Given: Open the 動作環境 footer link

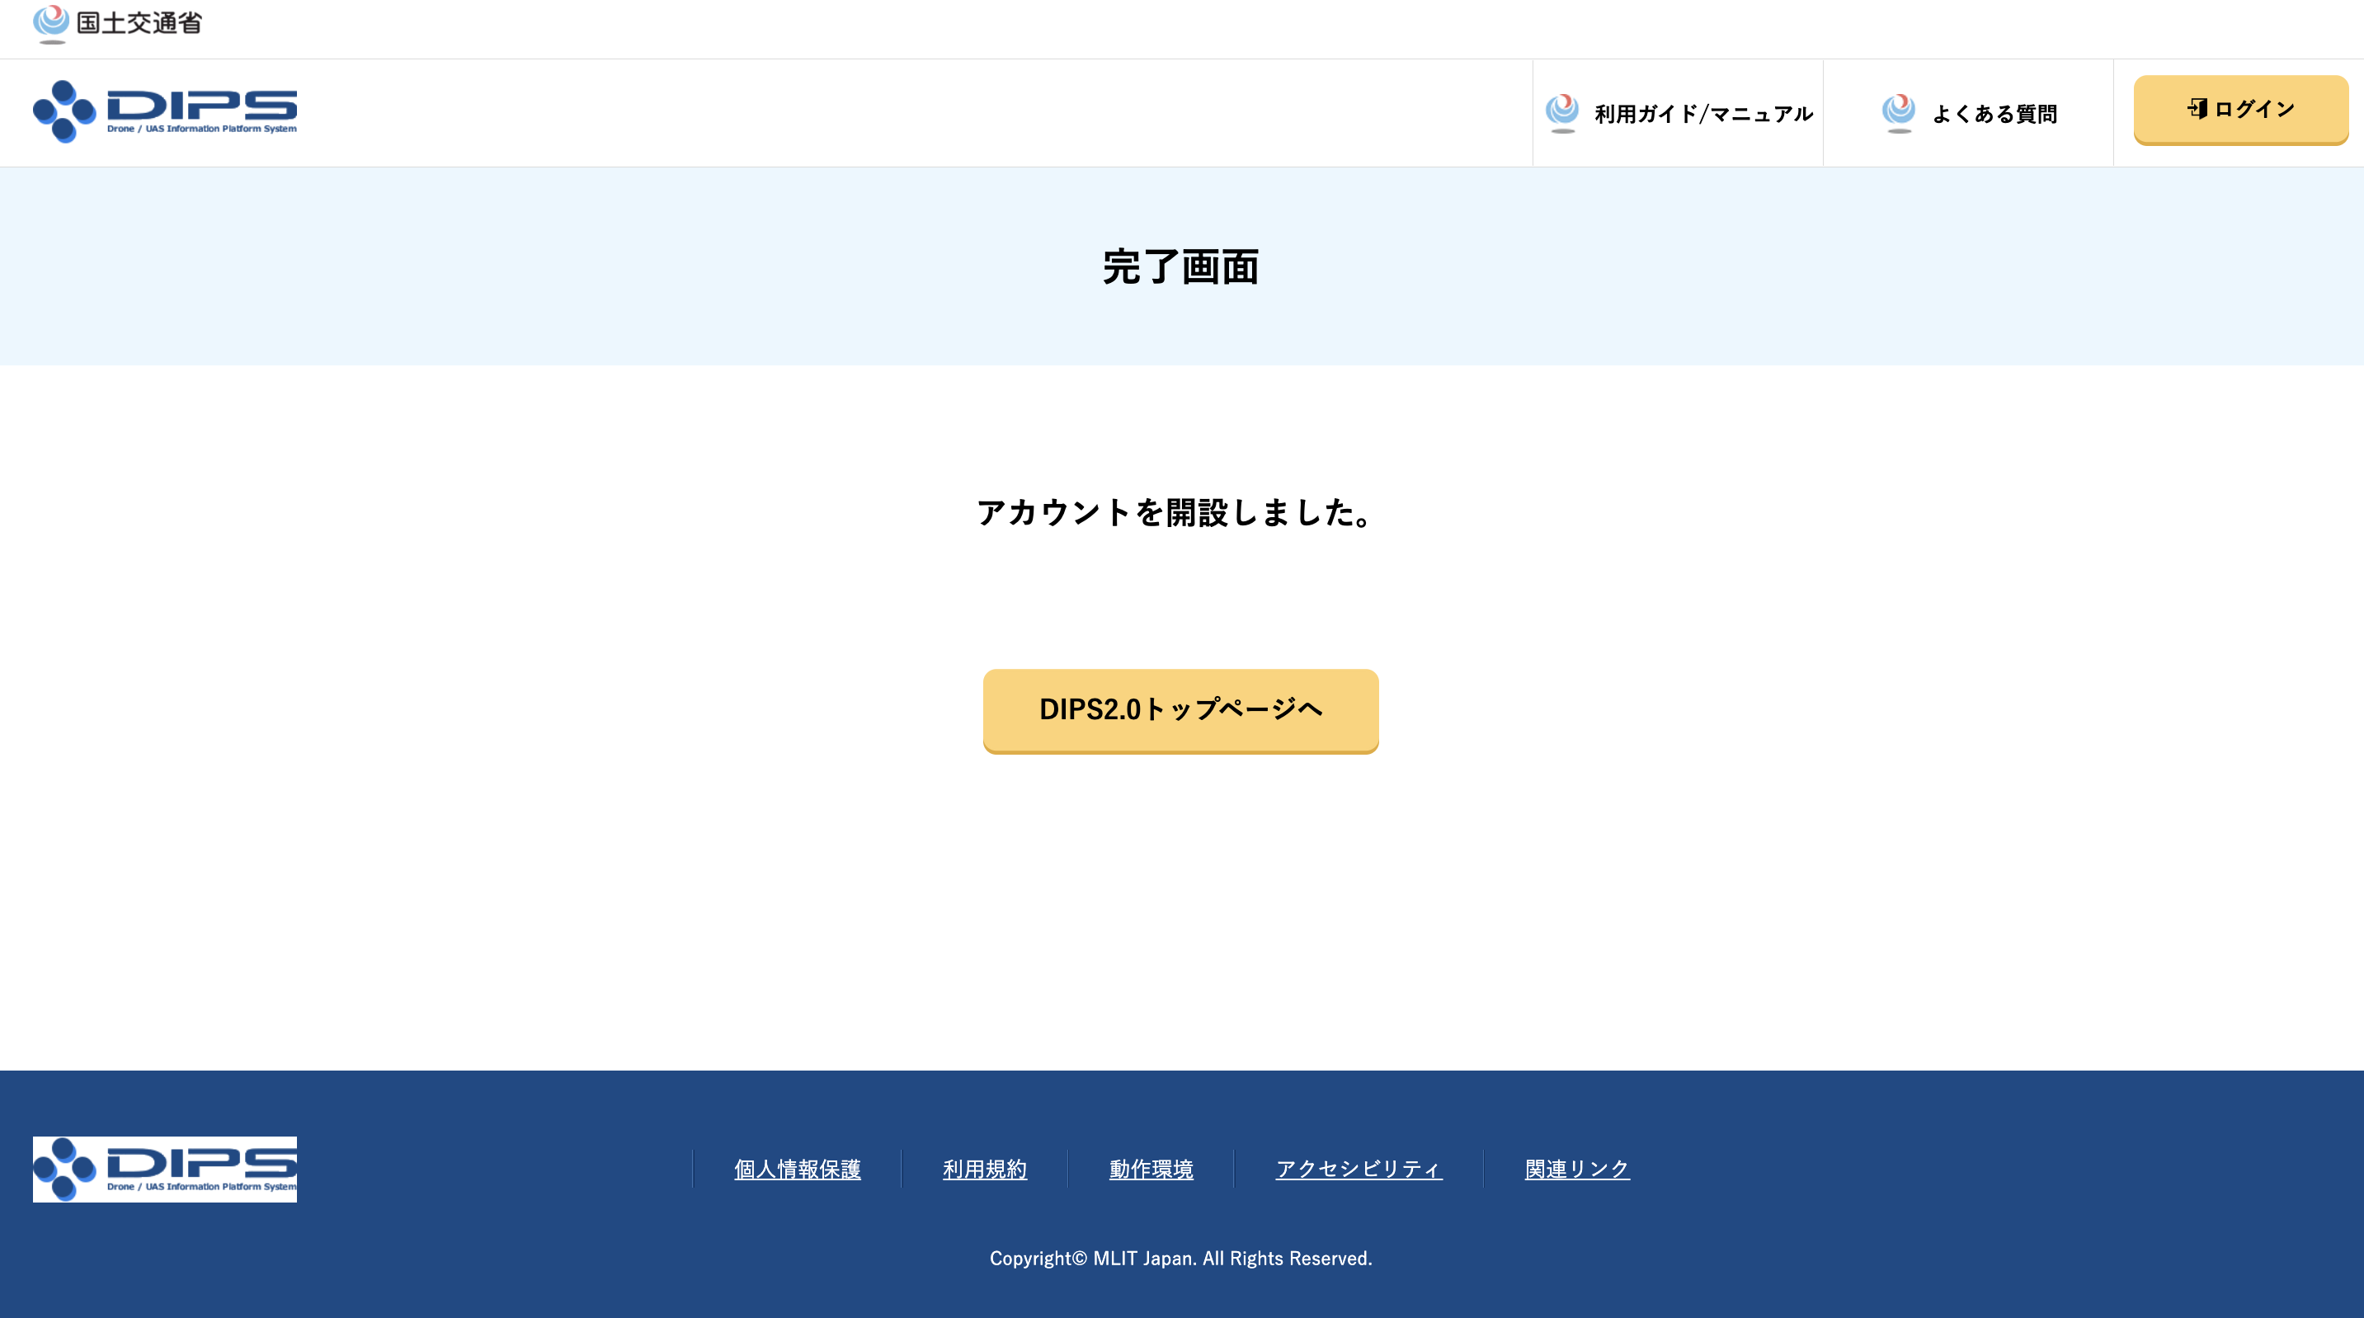Looking at the screenshot, I should (1151, 1169).
